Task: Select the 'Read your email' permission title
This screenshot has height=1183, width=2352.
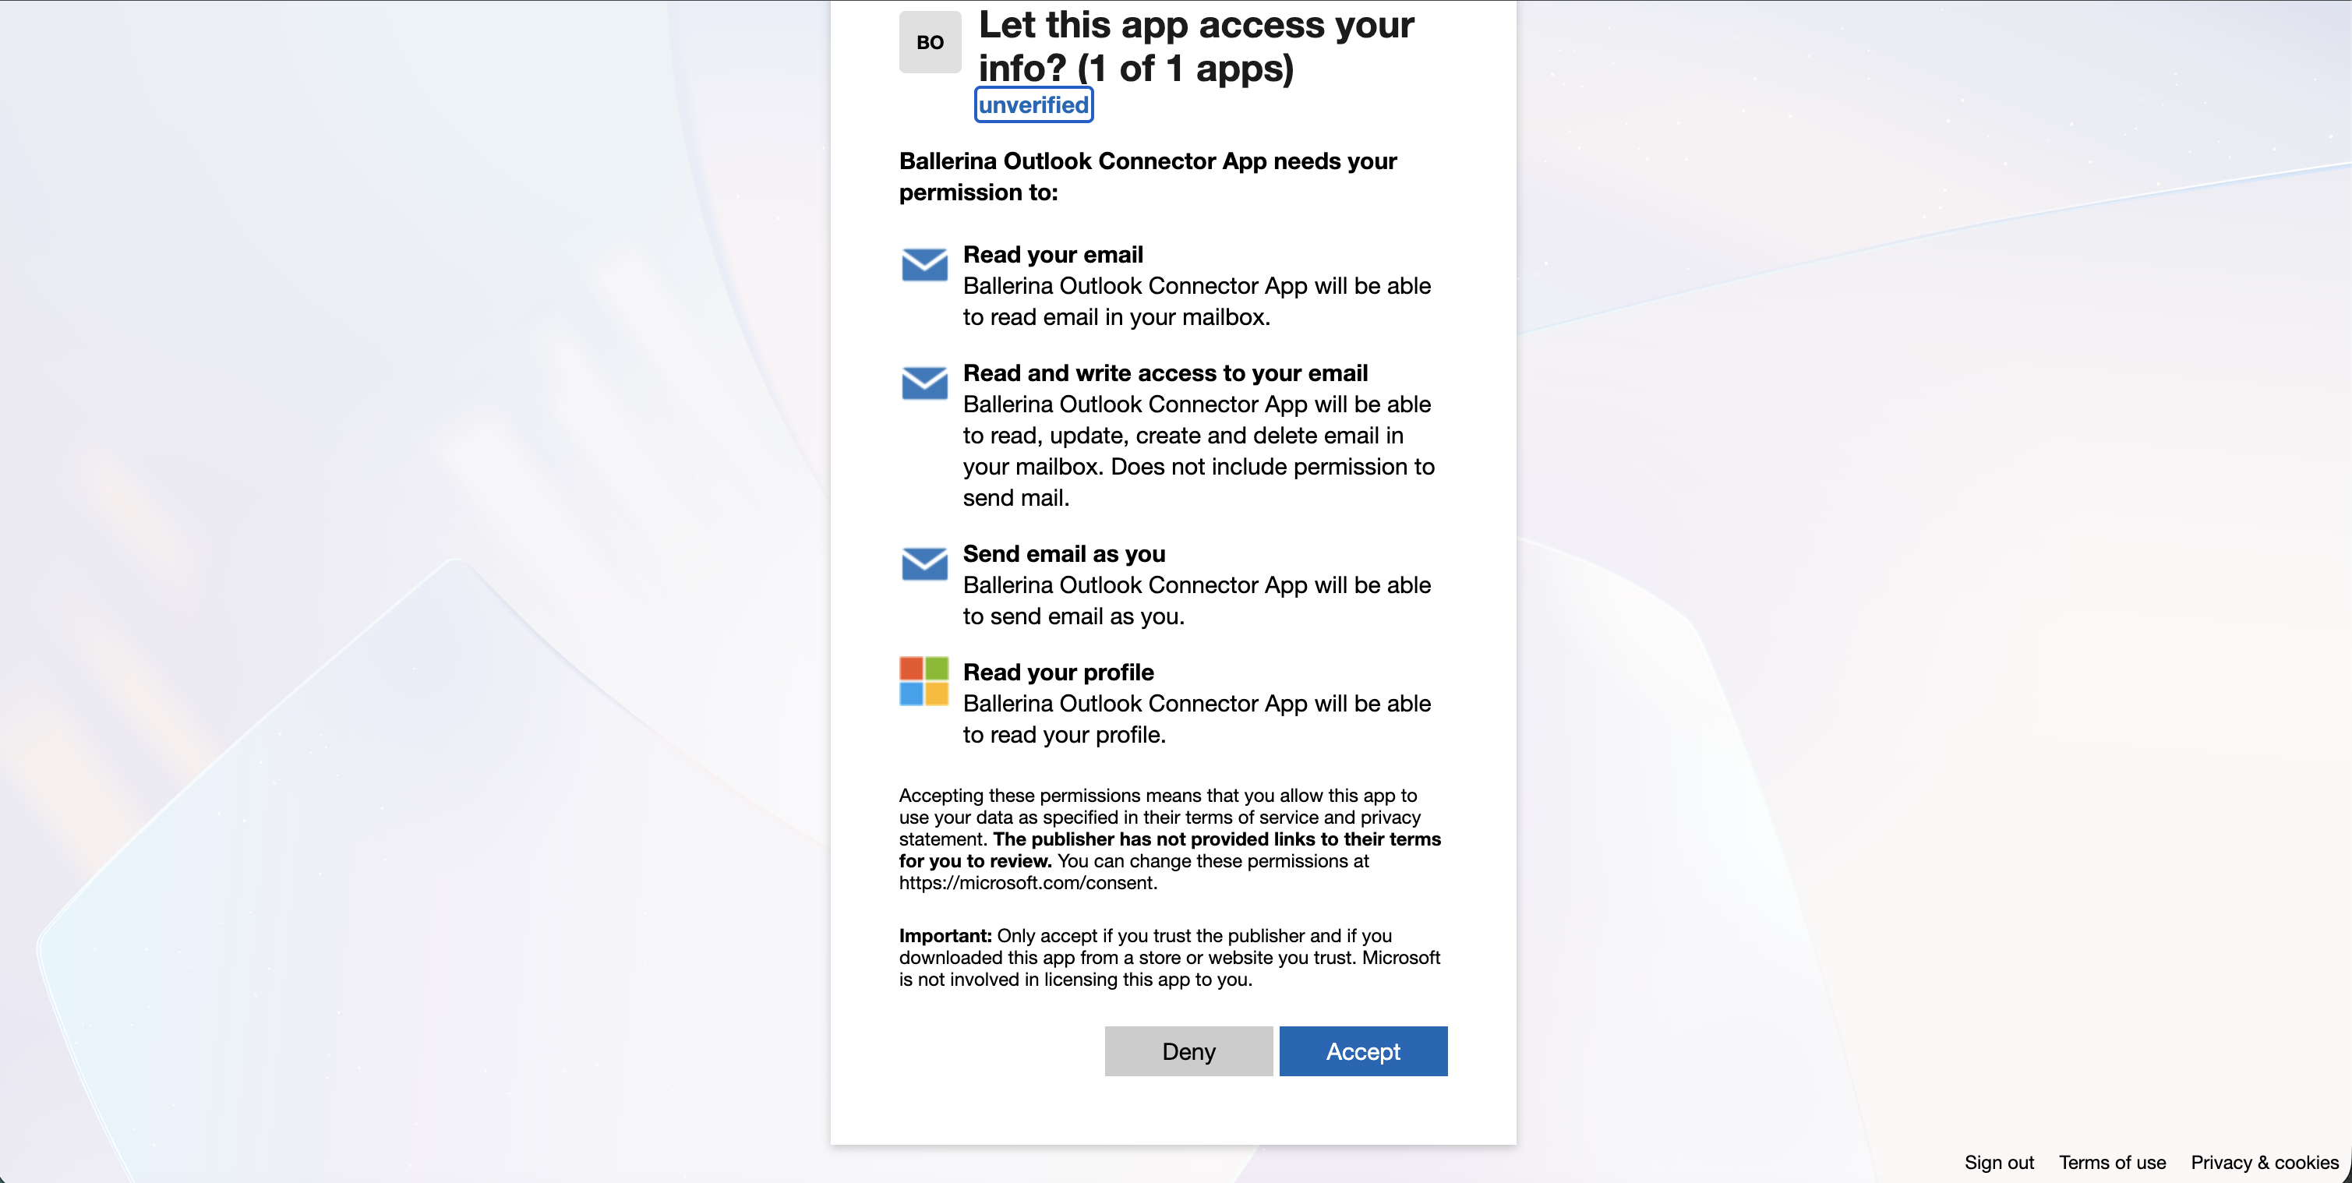Action: pyautogui.click(x=1053, y=255)
